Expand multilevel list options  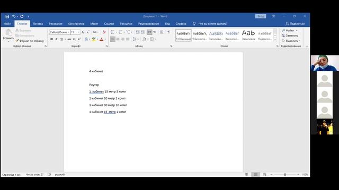tap(132, 32)
